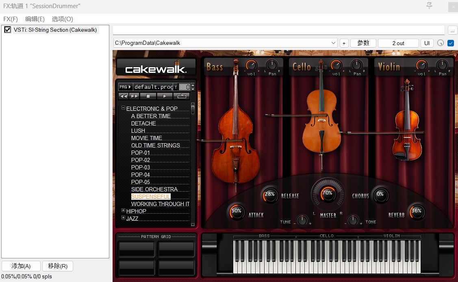Screen dimensions: 458x282
Task: Click the program step-up arrow
Action: coord(193,85)
